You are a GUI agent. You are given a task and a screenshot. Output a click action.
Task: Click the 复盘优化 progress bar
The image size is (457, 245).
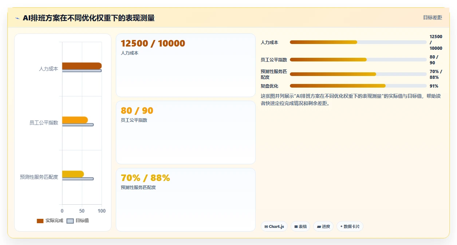[x=358, y=86]
